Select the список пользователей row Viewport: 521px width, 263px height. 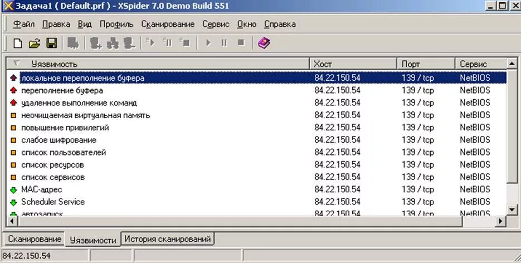point(257,153)
